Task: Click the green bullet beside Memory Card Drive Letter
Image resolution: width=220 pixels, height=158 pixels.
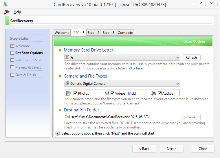Action: (x=60, y=50)
